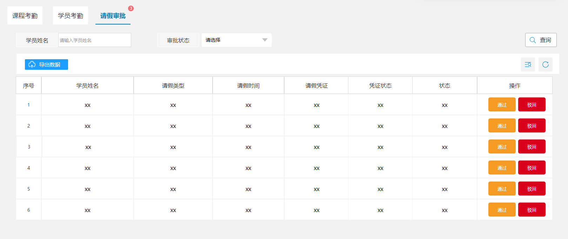
Task: Click the refresh icon above the table
Action: [545, 64]
